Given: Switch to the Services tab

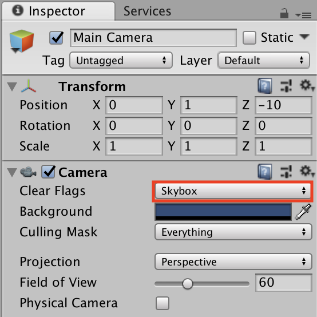Looking at the screenshot, I should (147, 11).
